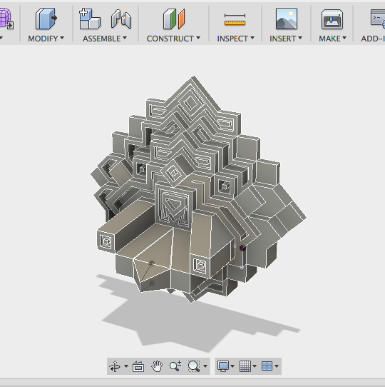Click the Viewports layout icon
385x387 pixels.
[x=267, y=366]
